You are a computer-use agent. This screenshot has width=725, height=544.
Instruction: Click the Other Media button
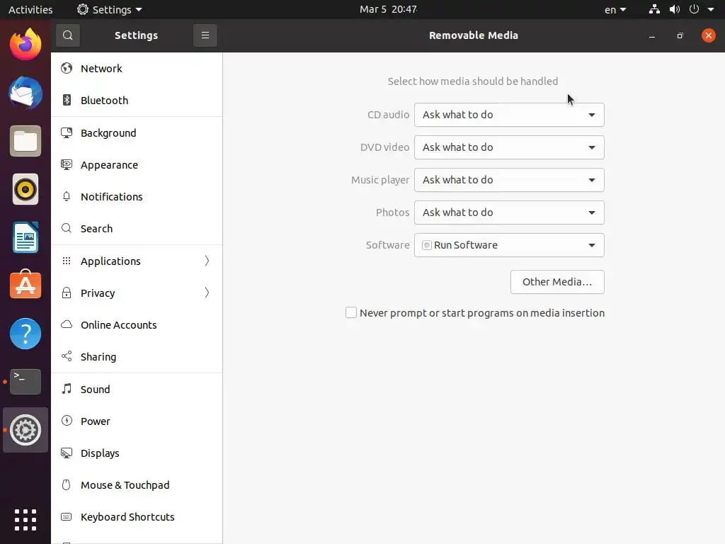tap(556, 282)
